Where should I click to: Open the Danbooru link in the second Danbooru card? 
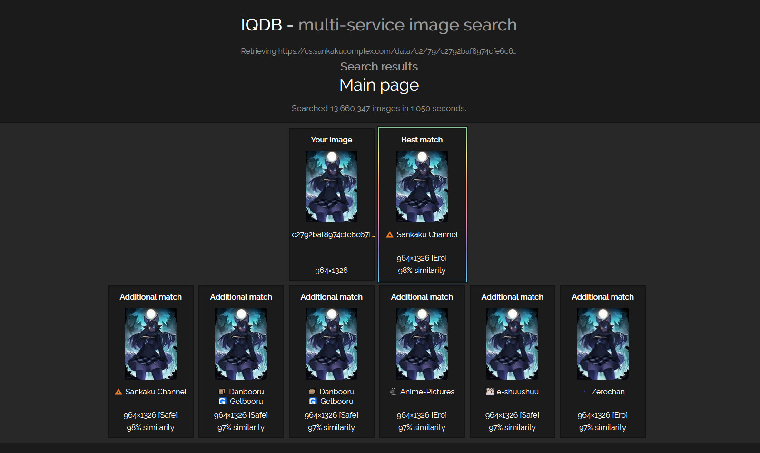337,392
